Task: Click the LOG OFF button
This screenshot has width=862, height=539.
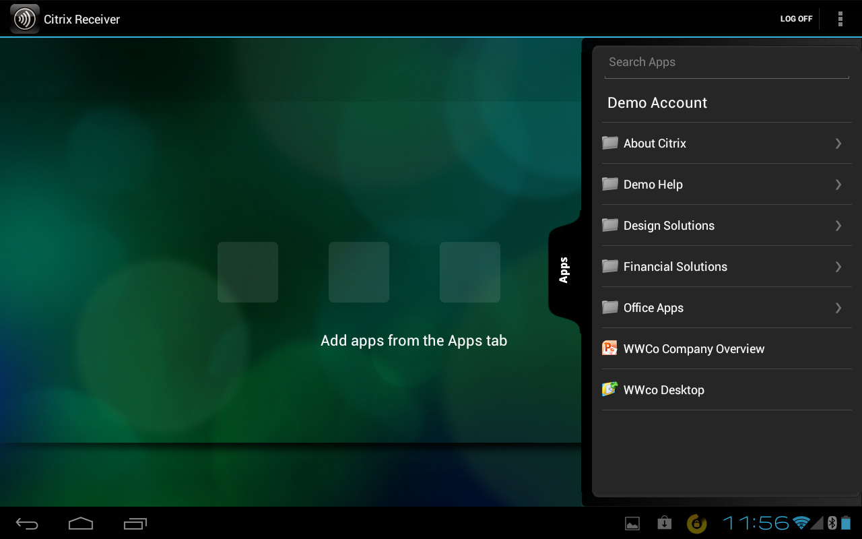Action: 796,19
